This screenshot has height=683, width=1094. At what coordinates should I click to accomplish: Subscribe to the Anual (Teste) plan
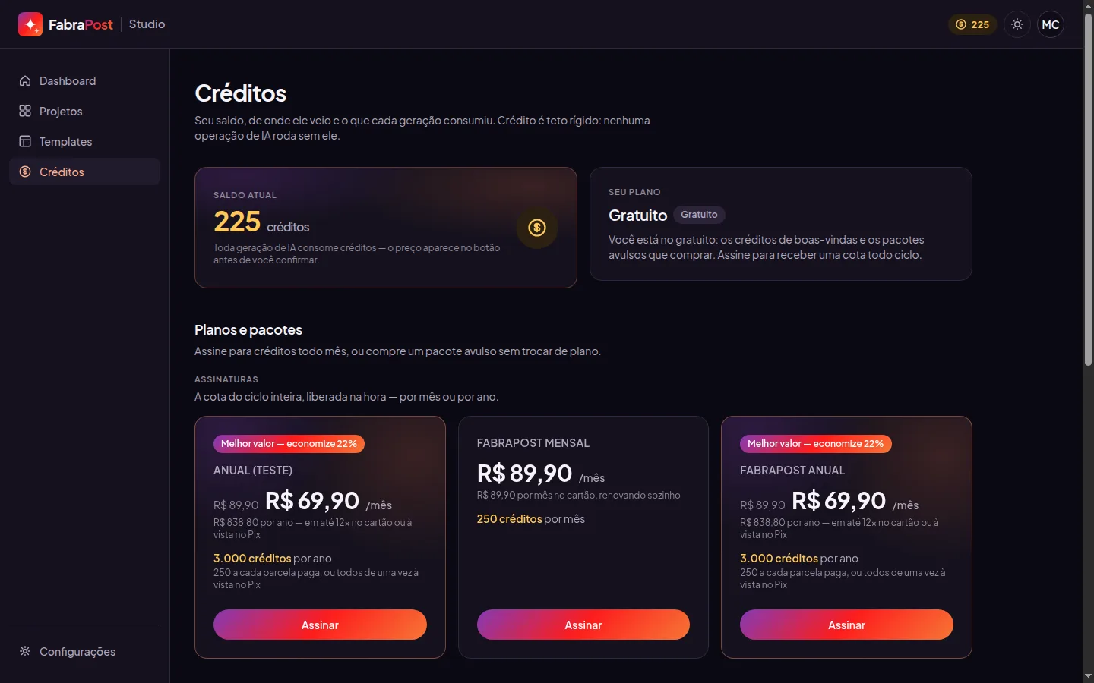point(320,625)
